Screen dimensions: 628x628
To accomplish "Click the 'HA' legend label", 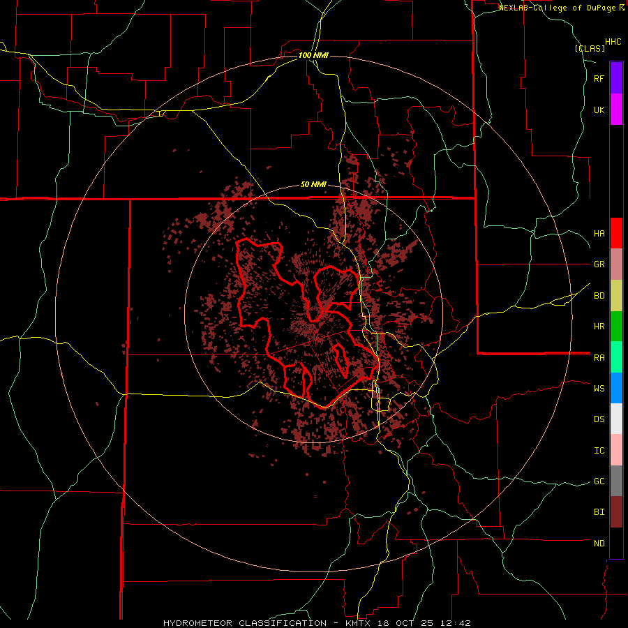I will (x=599, y=234).
